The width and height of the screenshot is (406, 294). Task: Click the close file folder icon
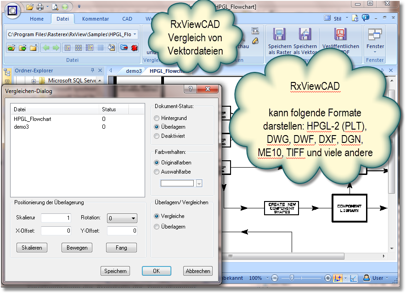[x=124, y=48]
